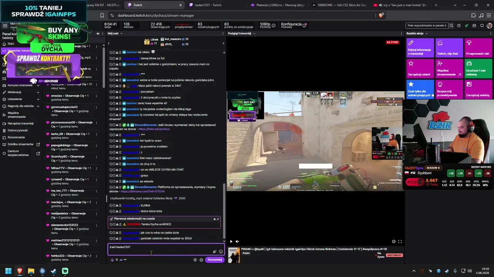The image size is (494, 277).
Task: Open Mój czat panel three-dot menu
Action: click(x=223, y=33)
